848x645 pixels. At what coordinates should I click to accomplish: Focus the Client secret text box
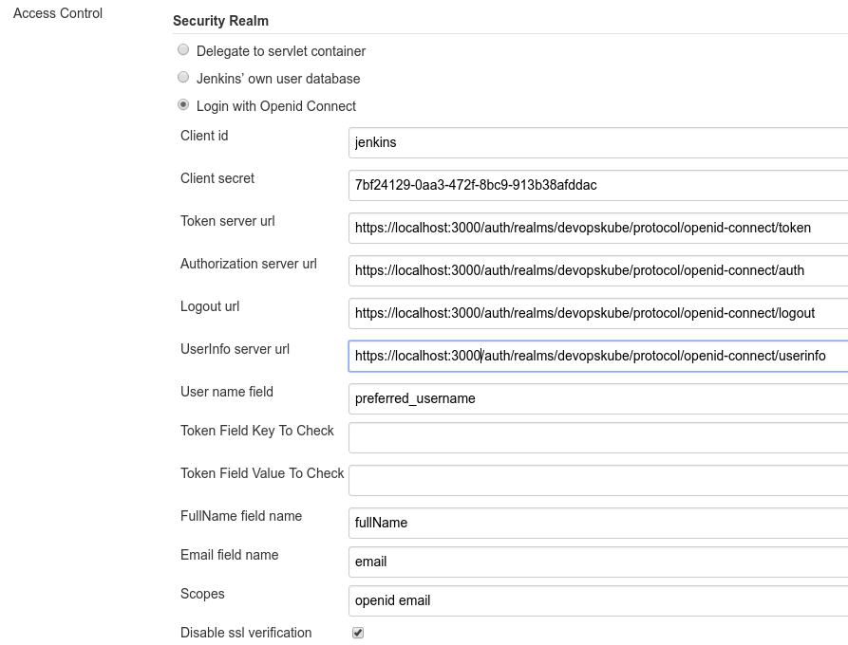click(598, 185)
